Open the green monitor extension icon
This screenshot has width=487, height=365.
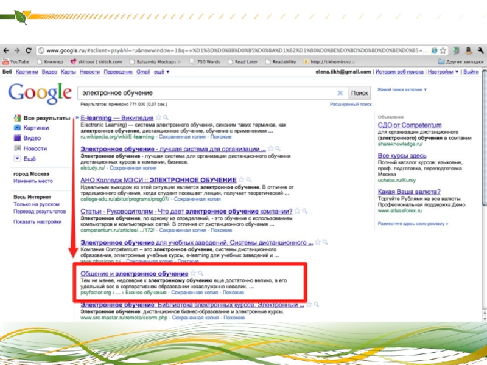coord(456,50)
